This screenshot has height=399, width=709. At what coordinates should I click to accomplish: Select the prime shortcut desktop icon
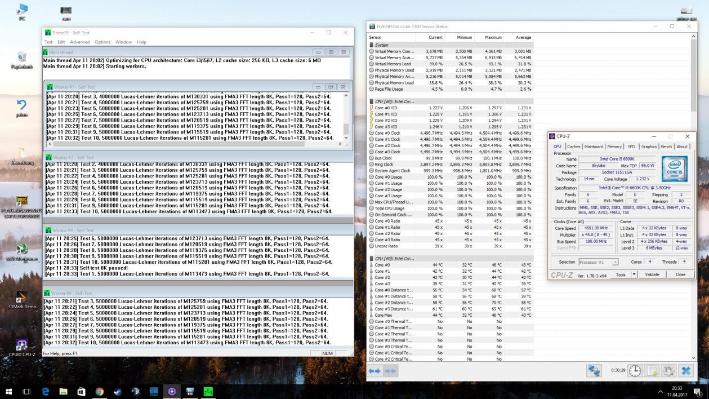[22, 108]
